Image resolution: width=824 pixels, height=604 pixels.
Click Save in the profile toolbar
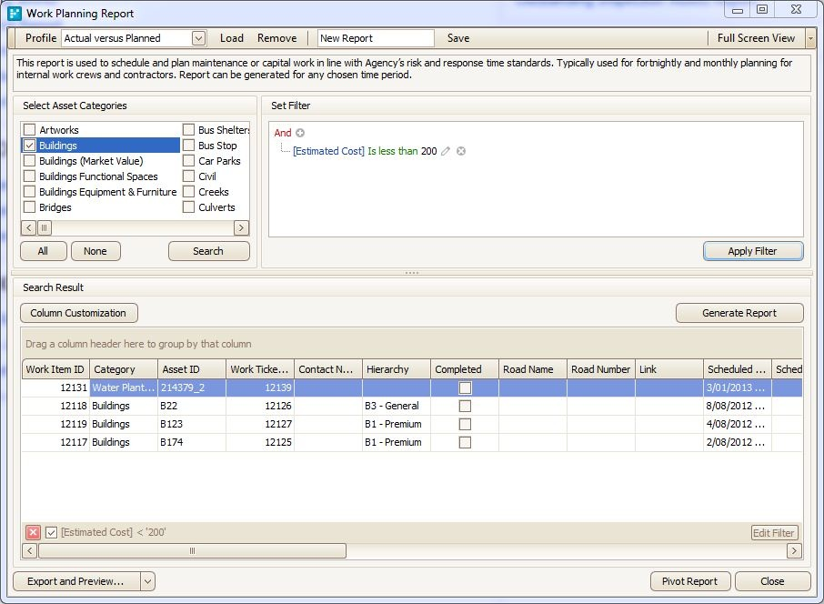(458, 38)
